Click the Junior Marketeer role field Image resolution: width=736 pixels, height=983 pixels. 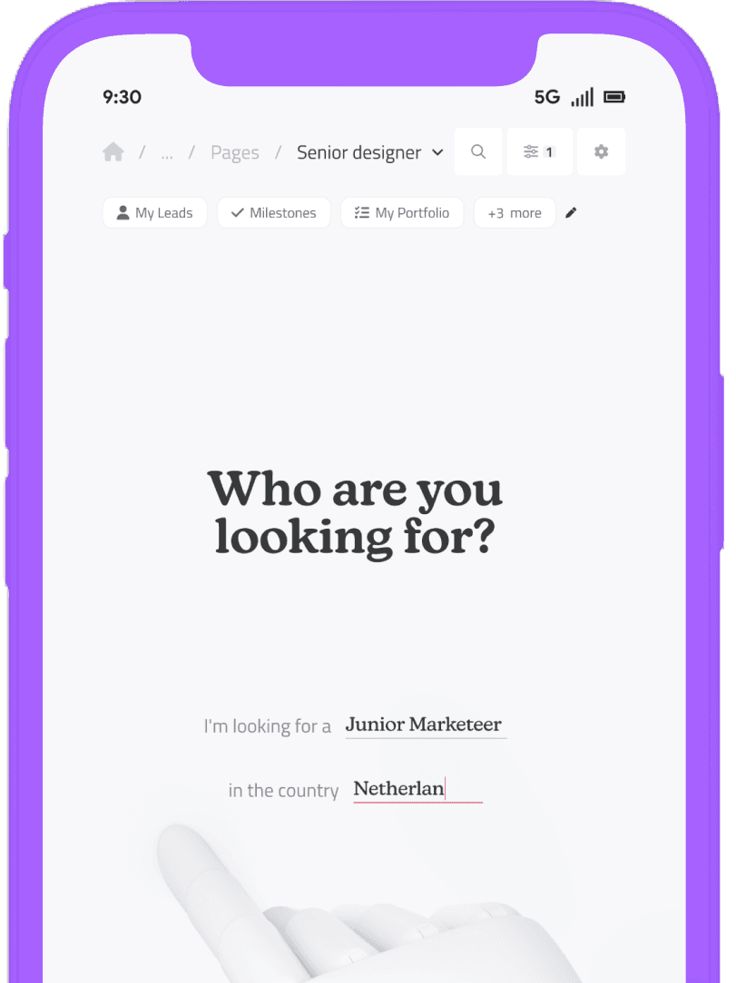pyautogui.click(x=424, y=725)
